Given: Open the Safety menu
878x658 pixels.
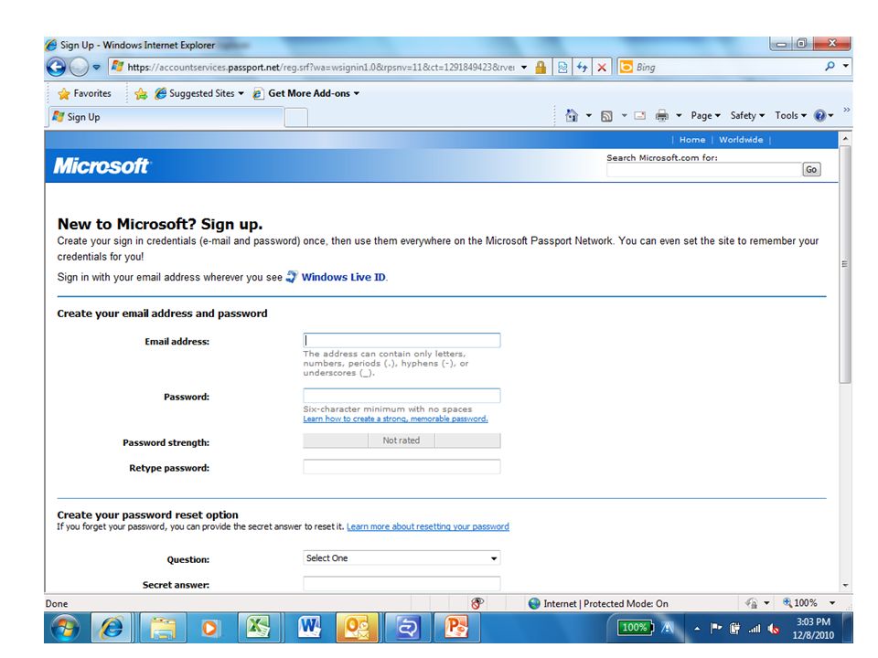Looking at the screenshot, I should click(747, 116).
